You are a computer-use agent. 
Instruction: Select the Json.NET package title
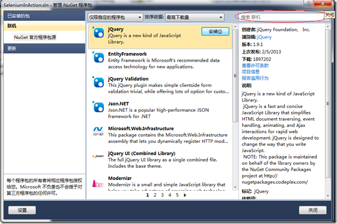click(x=118, y=104)
